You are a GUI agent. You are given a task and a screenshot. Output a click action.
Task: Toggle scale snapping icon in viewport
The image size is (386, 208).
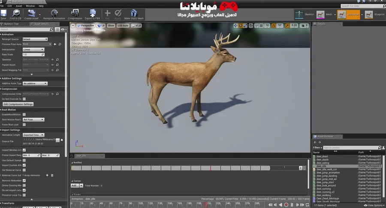[287, 26]
